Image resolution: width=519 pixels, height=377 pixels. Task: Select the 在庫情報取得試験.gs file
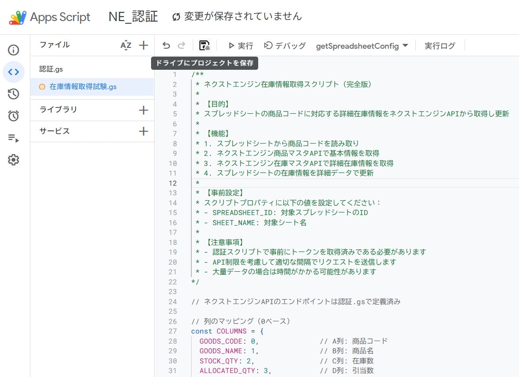[92, 86]
